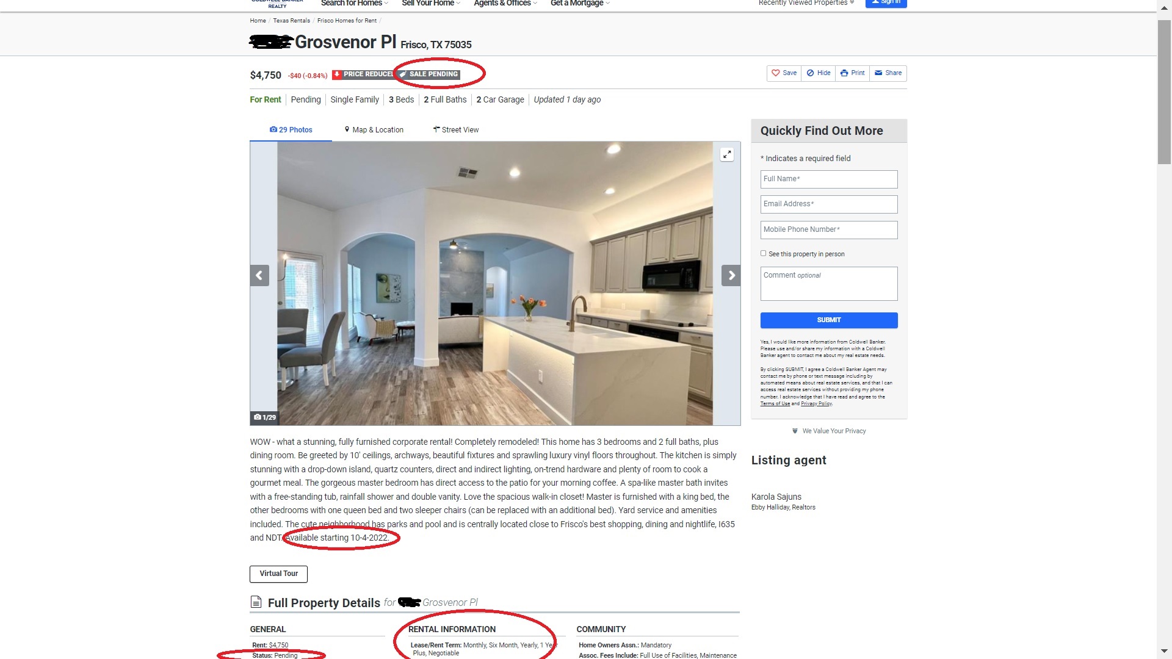Screen dimensions: 1172x659
Task: Select the Frisco Homes for Rent breadcrumb link
Action: (x=347, y=20)
